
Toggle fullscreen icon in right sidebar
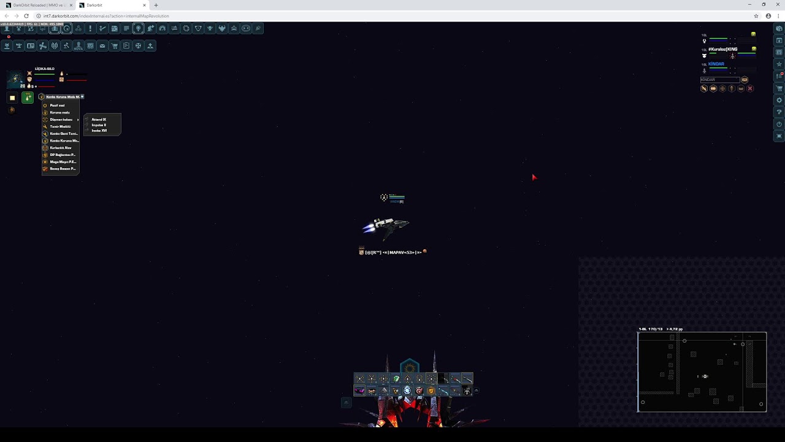point(779,136)
